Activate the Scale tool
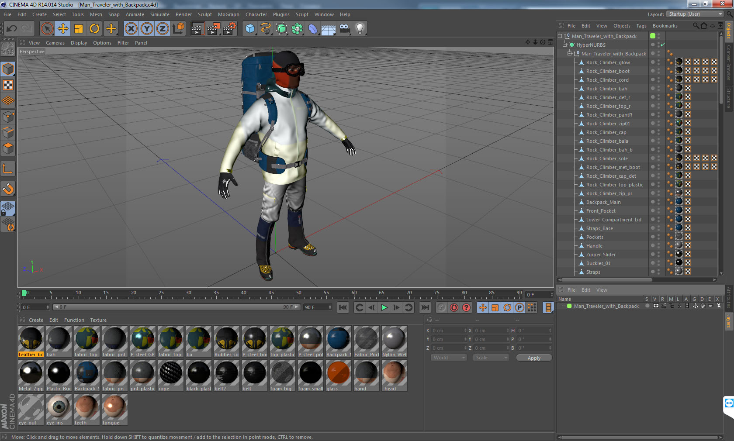The width and height of the screenshot is (734, 441). (79, 29)
